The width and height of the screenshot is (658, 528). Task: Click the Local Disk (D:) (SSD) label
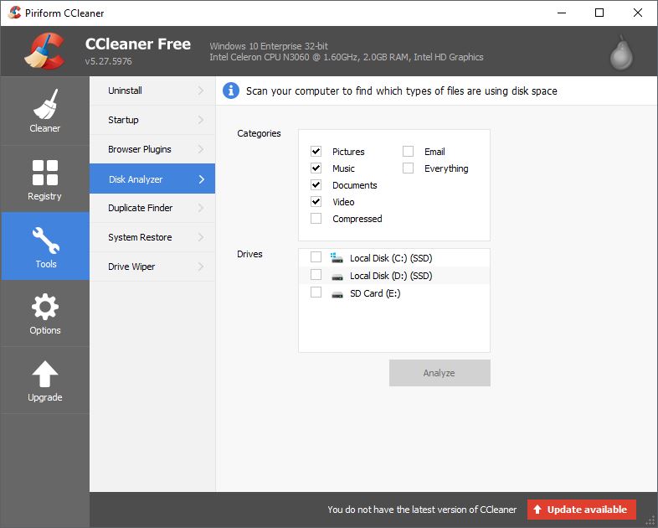pos(391,276)
